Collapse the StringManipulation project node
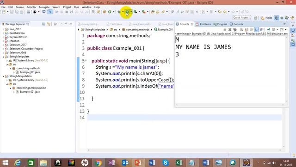 3,76
